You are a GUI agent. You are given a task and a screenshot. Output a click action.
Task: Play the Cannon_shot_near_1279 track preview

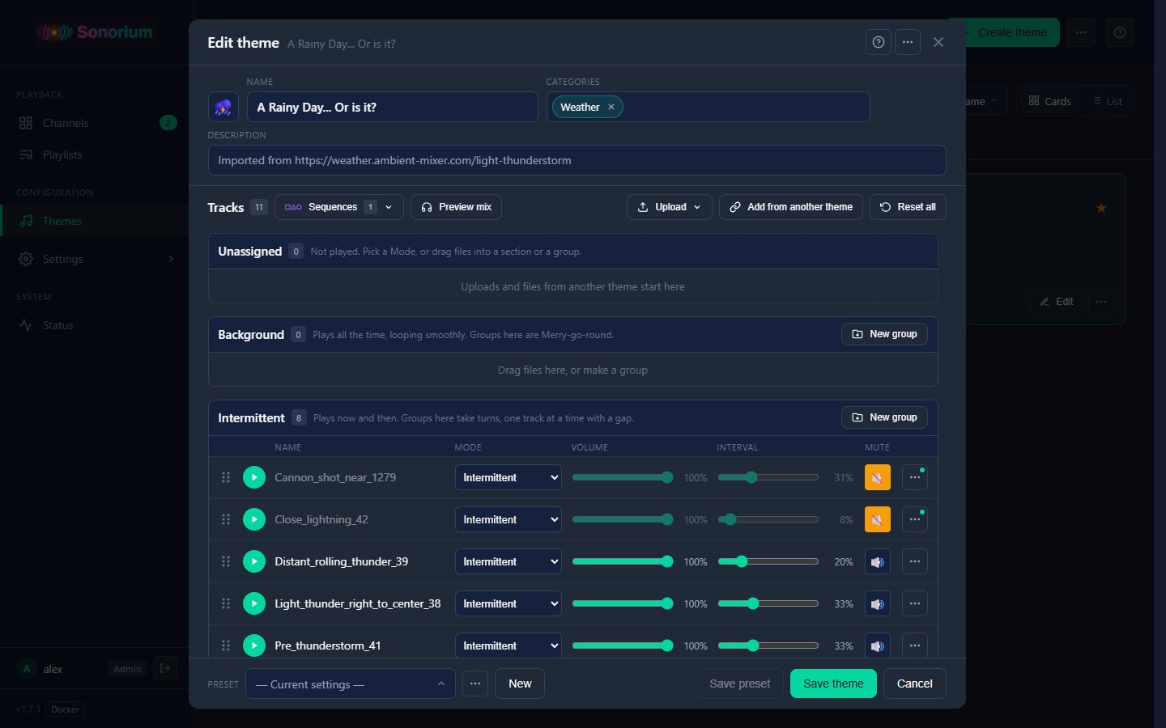tap(254, 477)
